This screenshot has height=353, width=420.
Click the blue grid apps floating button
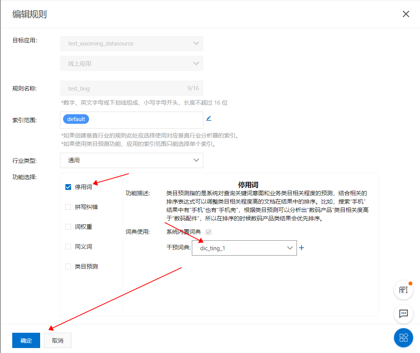pyautogui.click(x=404, y=337)
